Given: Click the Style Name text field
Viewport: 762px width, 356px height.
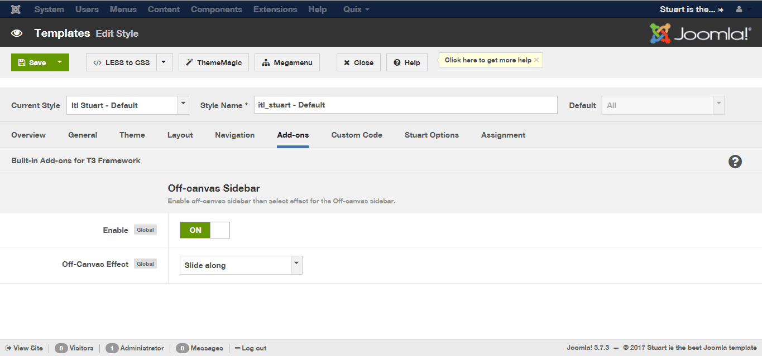Looking at the screenshot, I should [405, 105].
